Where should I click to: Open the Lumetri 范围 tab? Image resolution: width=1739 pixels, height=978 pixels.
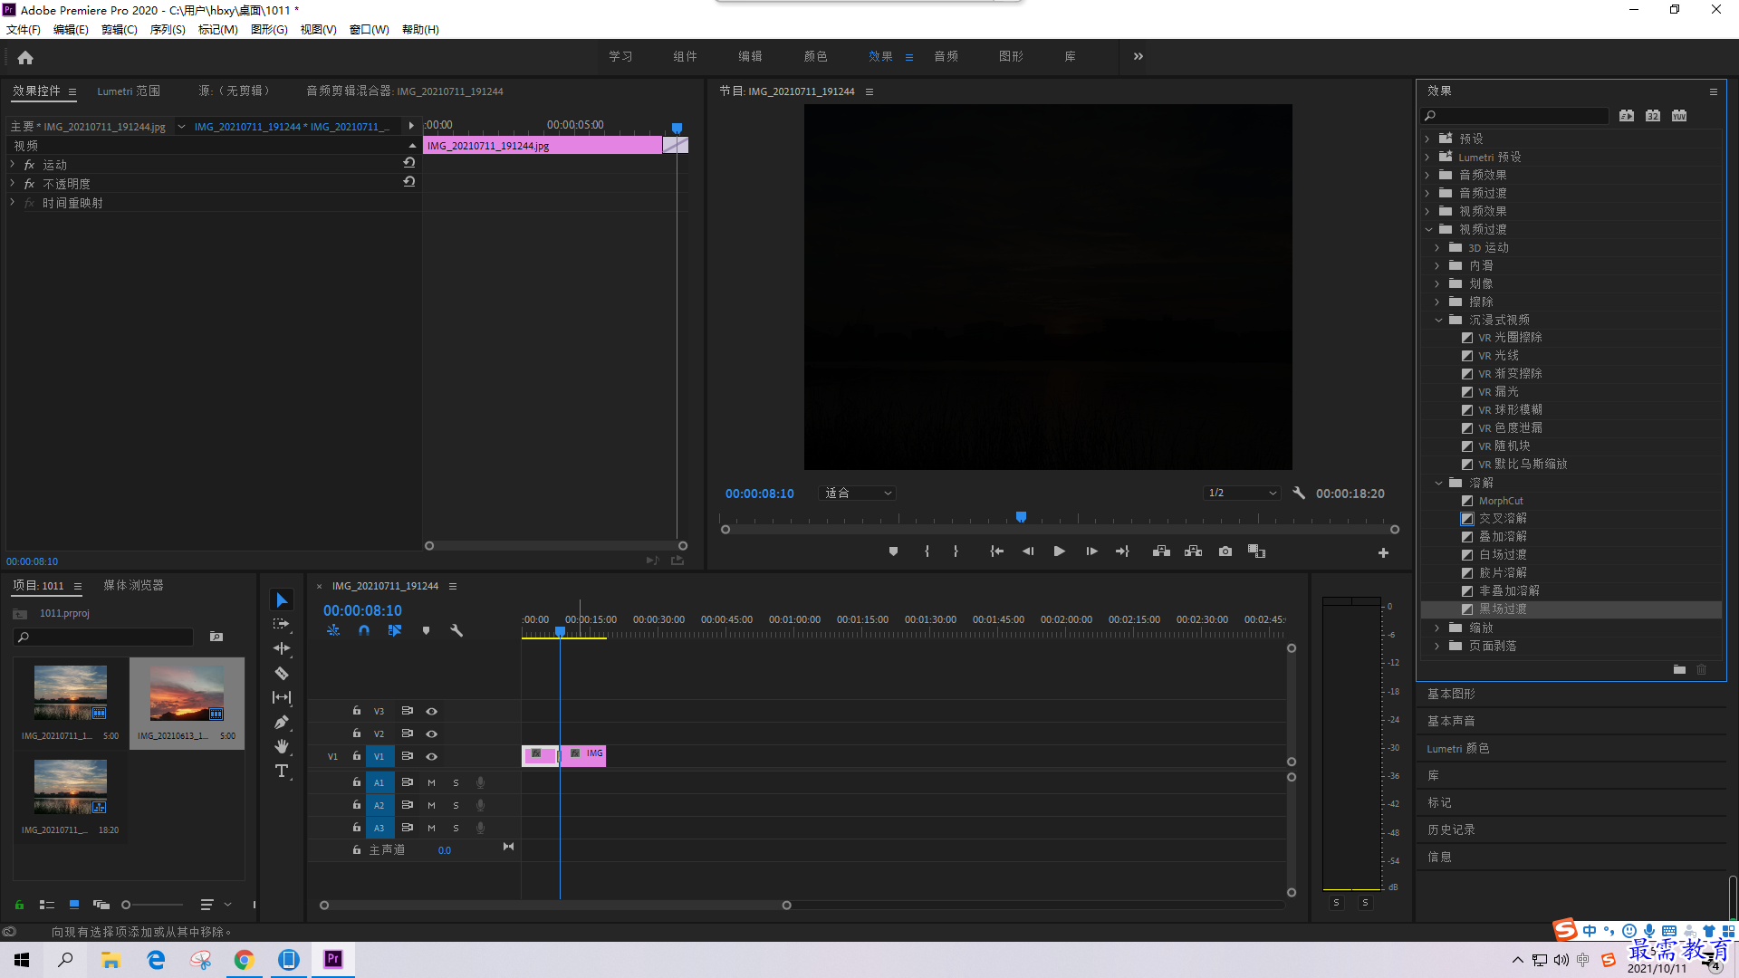pos(129,91)
